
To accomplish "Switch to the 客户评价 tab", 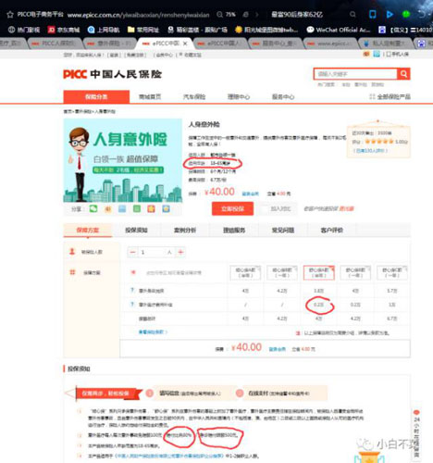I will pyautogui.click(x=332, y=230).
